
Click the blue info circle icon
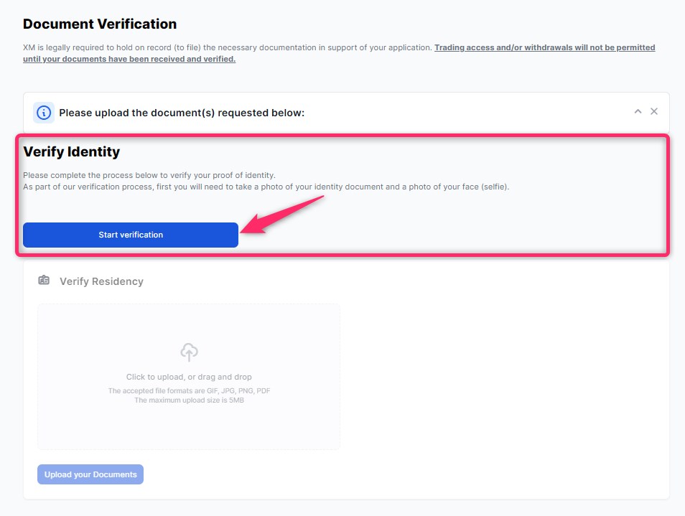tap(44, 113)
